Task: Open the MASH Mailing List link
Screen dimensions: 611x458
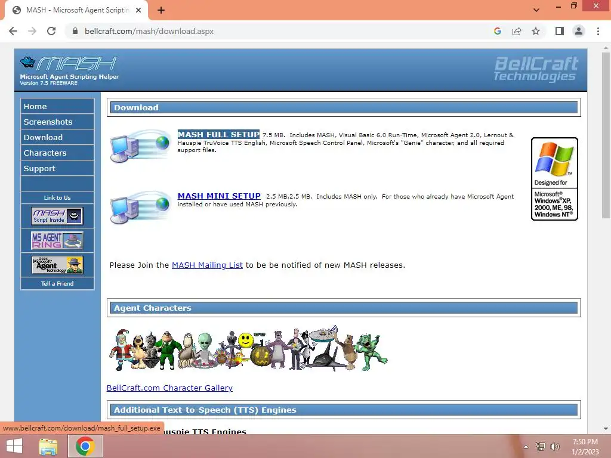Action: coord(207,265)
